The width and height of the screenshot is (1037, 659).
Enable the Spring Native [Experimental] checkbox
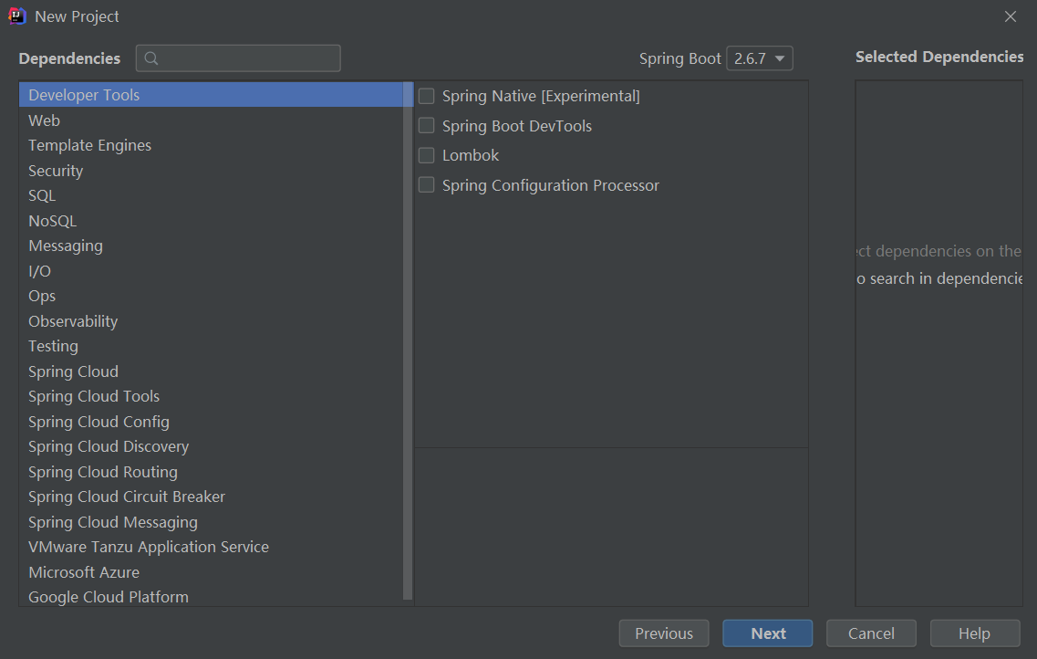click(426, 96)
